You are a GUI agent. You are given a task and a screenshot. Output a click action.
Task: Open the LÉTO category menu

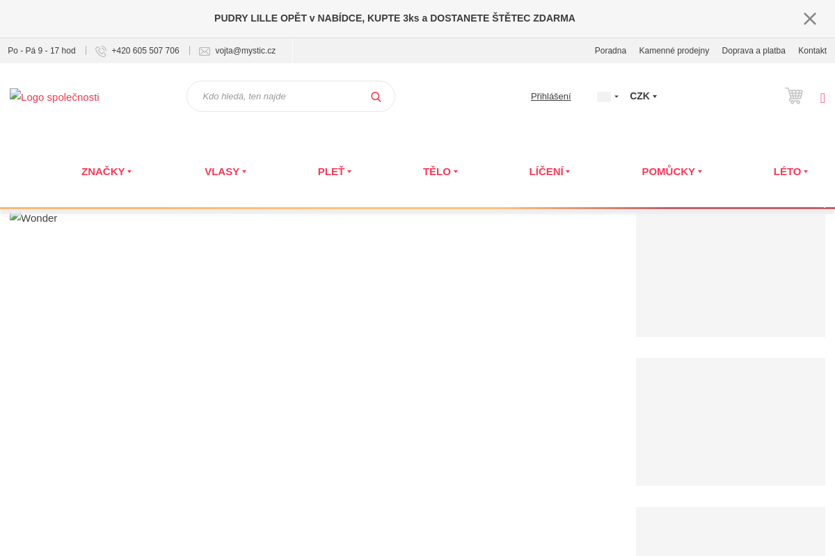pyautogui.click(x=790, y=172)
